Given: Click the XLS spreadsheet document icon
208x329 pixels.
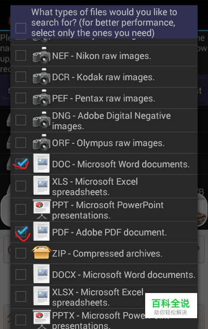Looking at the screenshot, I should [42, 186].
